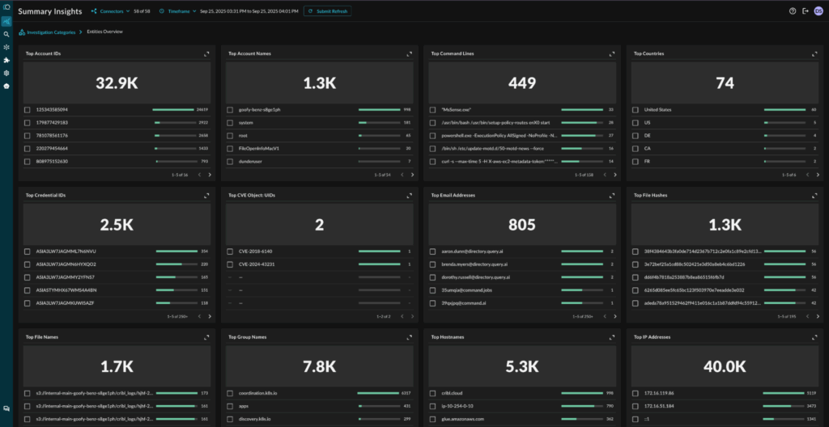Check the box for account ID 125343585094
Screen dimensions: 829x427
[x=28, y=109]
